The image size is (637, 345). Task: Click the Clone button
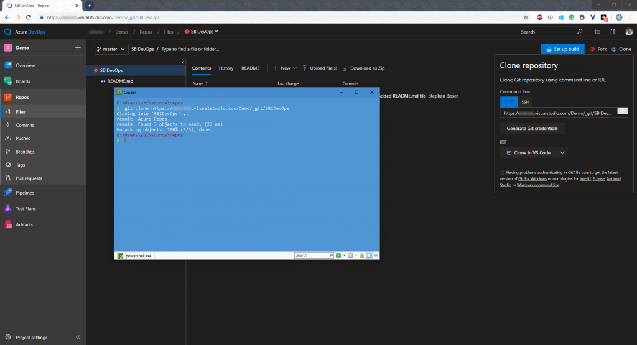(621, 49)
